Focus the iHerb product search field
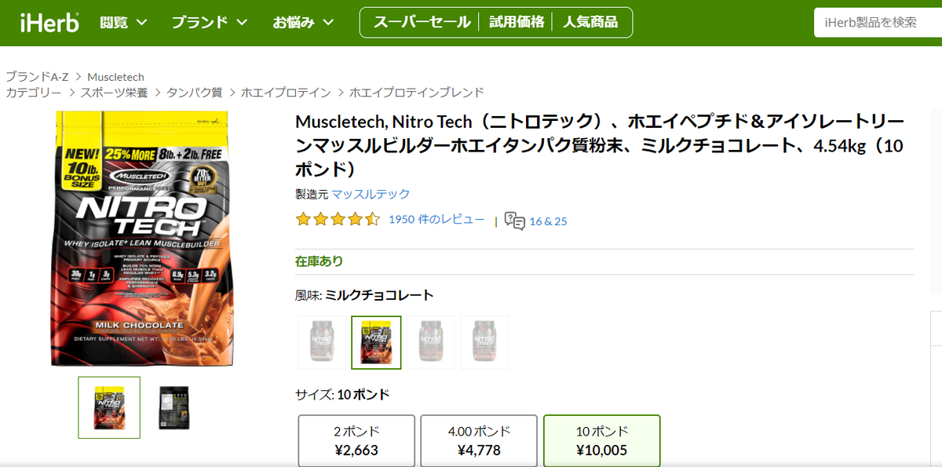Viewport: 942px width, 467px height. pyautogui.click(x=878, y=23)
